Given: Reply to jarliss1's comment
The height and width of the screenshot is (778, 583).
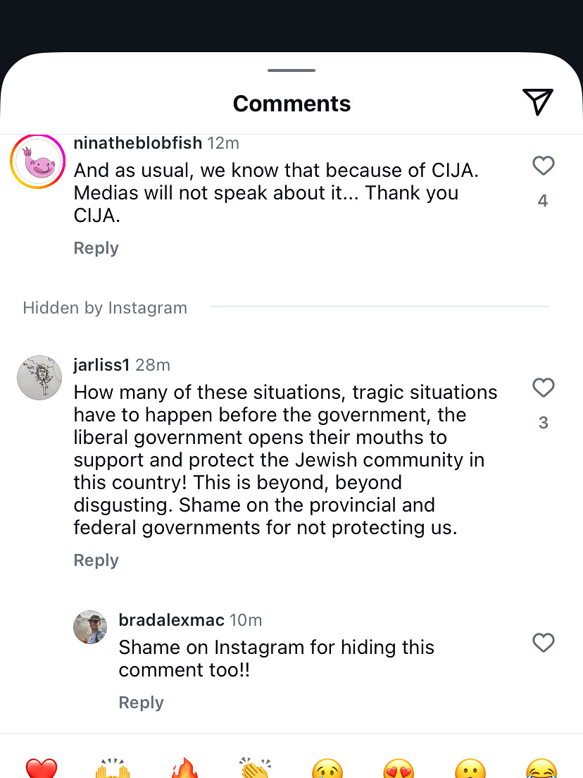Looking at the screenshot, I should (96, 560).
